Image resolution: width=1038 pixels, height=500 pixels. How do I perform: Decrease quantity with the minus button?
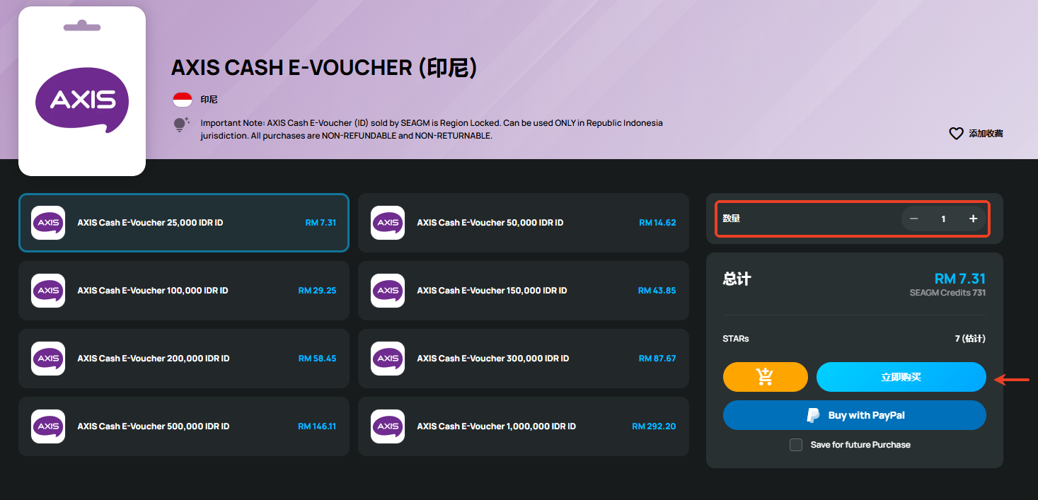[x=913, y=219]
